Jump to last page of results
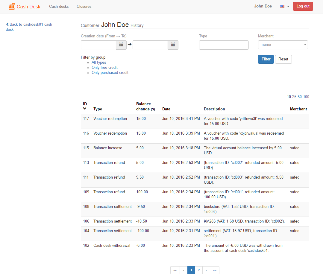This screenshot has width=323, height=280. [x=215, y=270]
